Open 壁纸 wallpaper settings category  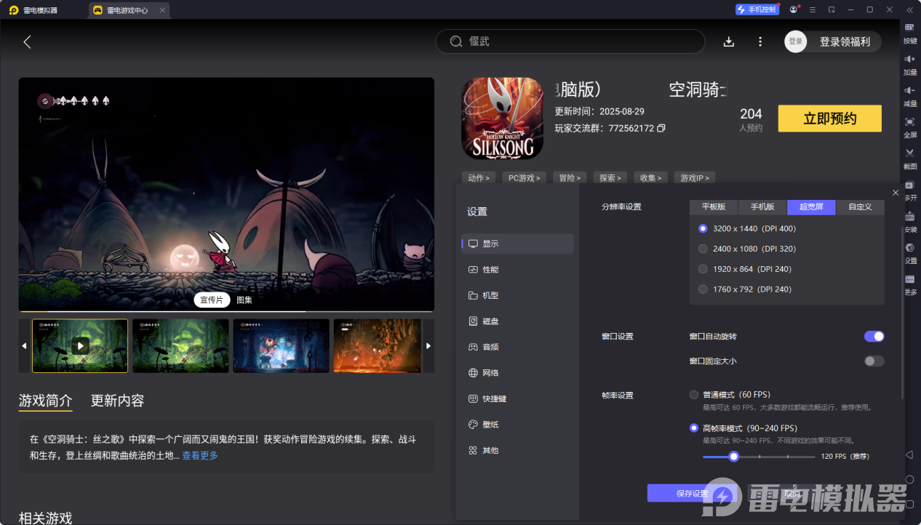click(517, 425)
